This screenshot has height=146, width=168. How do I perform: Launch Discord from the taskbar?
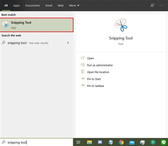(x=100, y=142)
